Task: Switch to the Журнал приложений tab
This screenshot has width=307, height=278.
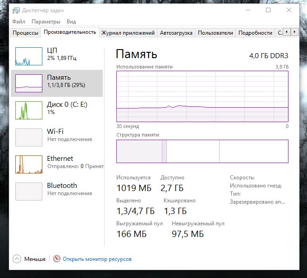Action: click(x=128, y=33)
